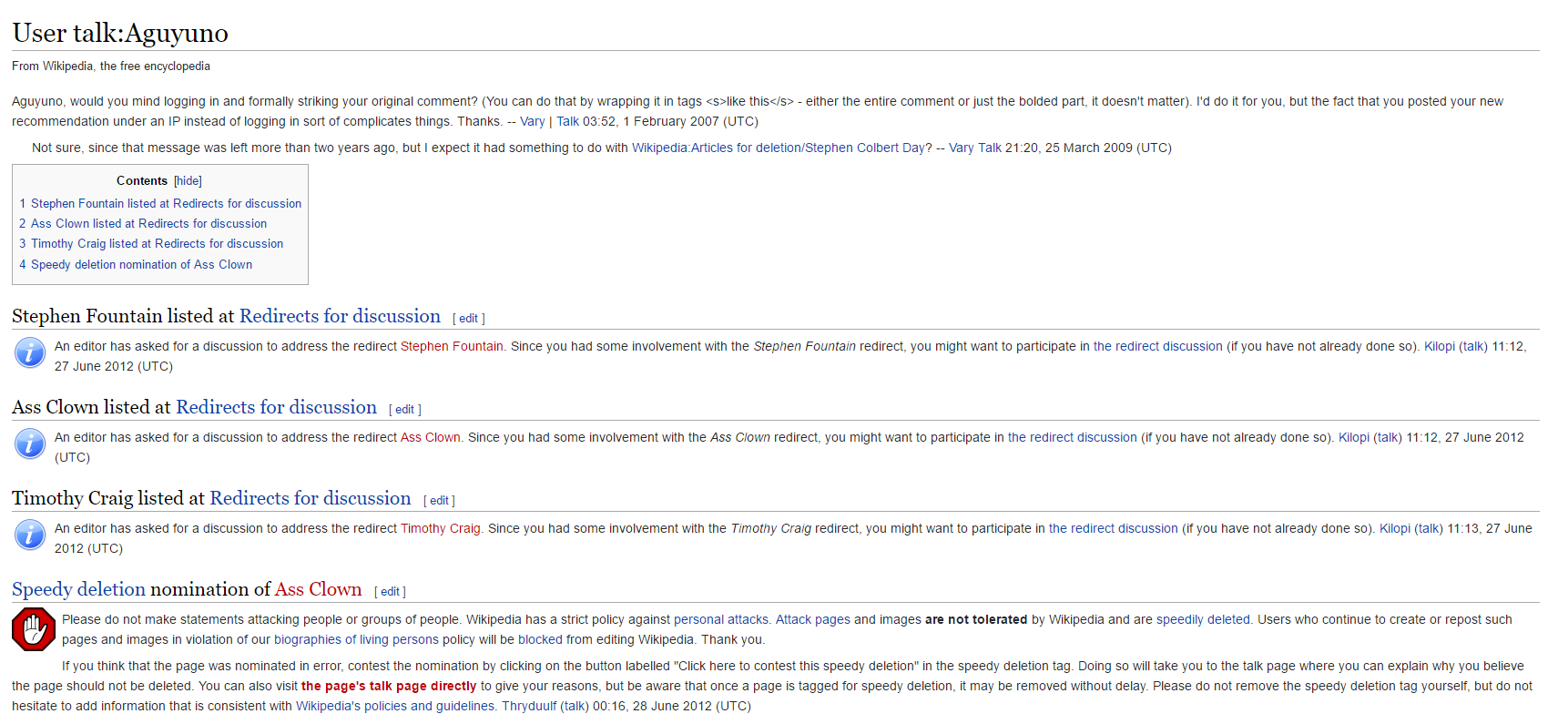Open Thryduulf talk link
The height and width of the screenshot is (724, 1558).
click(575, 706)
